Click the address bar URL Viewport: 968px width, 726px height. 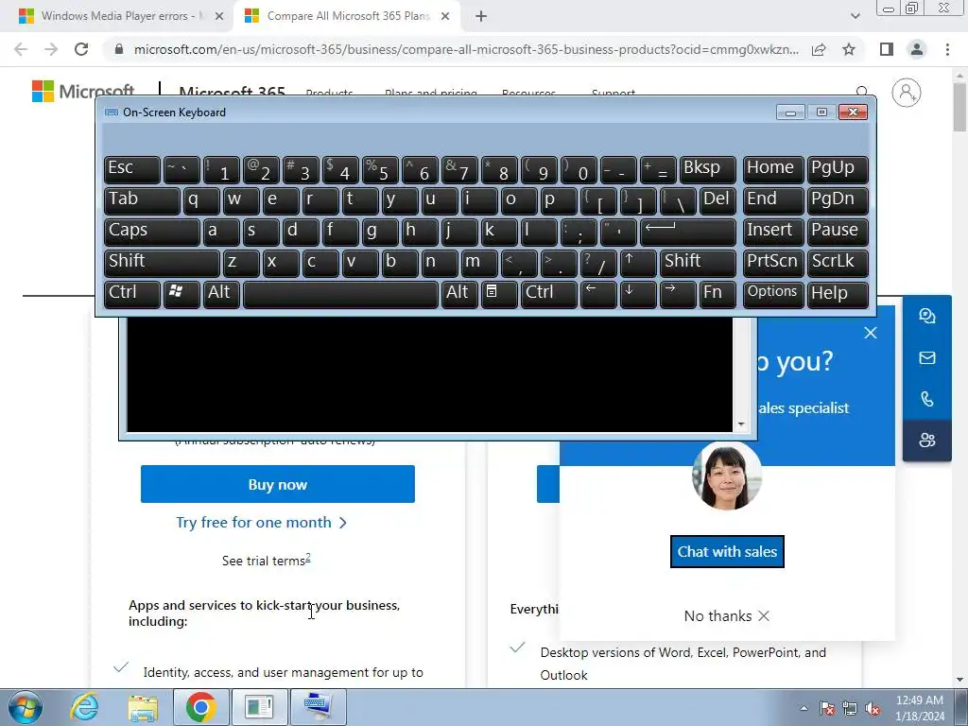click(466, 49)
